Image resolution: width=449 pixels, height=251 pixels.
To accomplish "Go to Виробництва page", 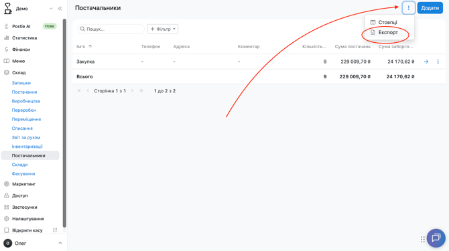I will click(x=25, y=101).
